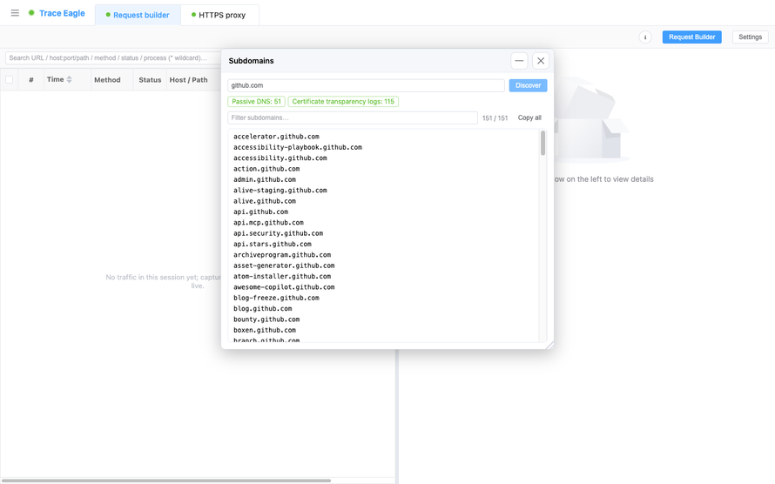Click the Passive DNS: 51 tag
This screenshot has width=775, height=484.
click(x=256, y=101)
